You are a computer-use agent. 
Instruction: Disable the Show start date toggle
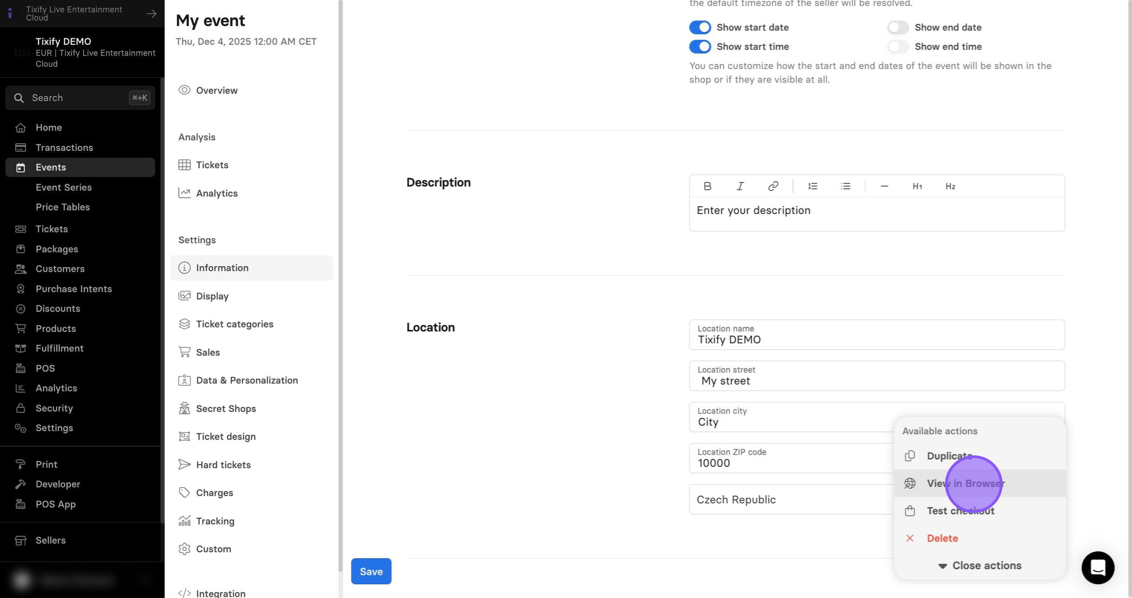point(700,27)
